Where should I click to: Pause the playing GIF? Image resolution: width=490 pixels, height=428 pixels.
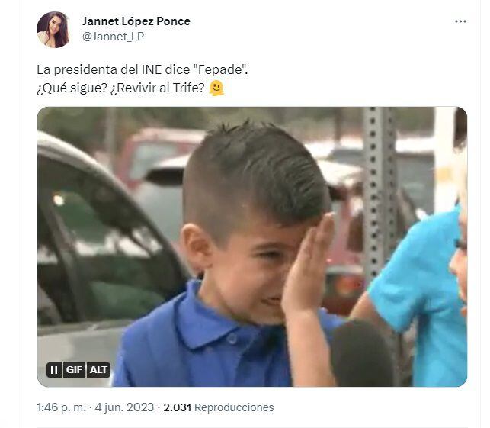(54, 370)
